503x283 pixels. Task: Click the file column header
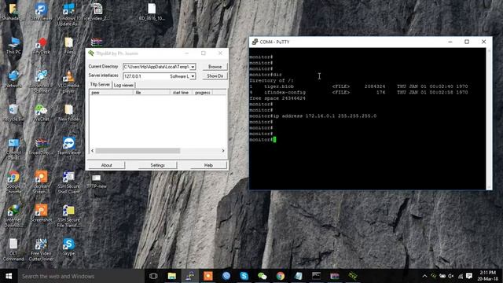[x=152, y=93]
